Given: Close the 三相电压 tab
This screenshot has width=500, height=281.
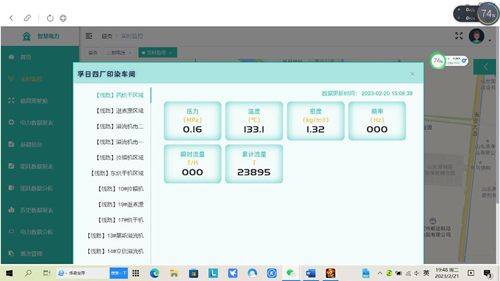Looking at the screenshot, I should (130, 53).
